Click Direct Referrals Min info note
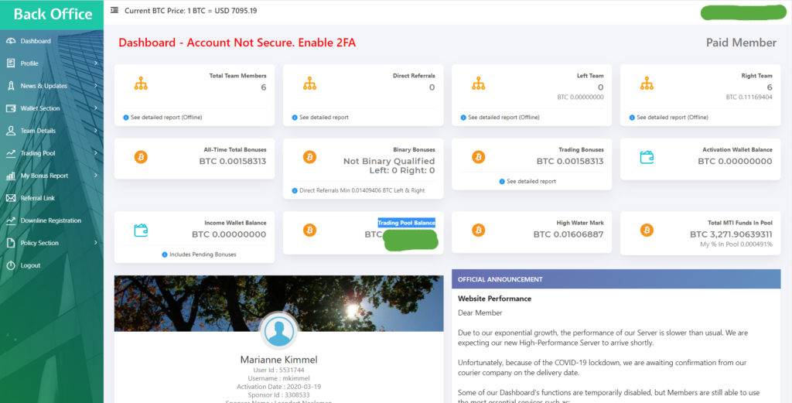Viewport: 792px width, 403px height. click(x=359, y=190)
